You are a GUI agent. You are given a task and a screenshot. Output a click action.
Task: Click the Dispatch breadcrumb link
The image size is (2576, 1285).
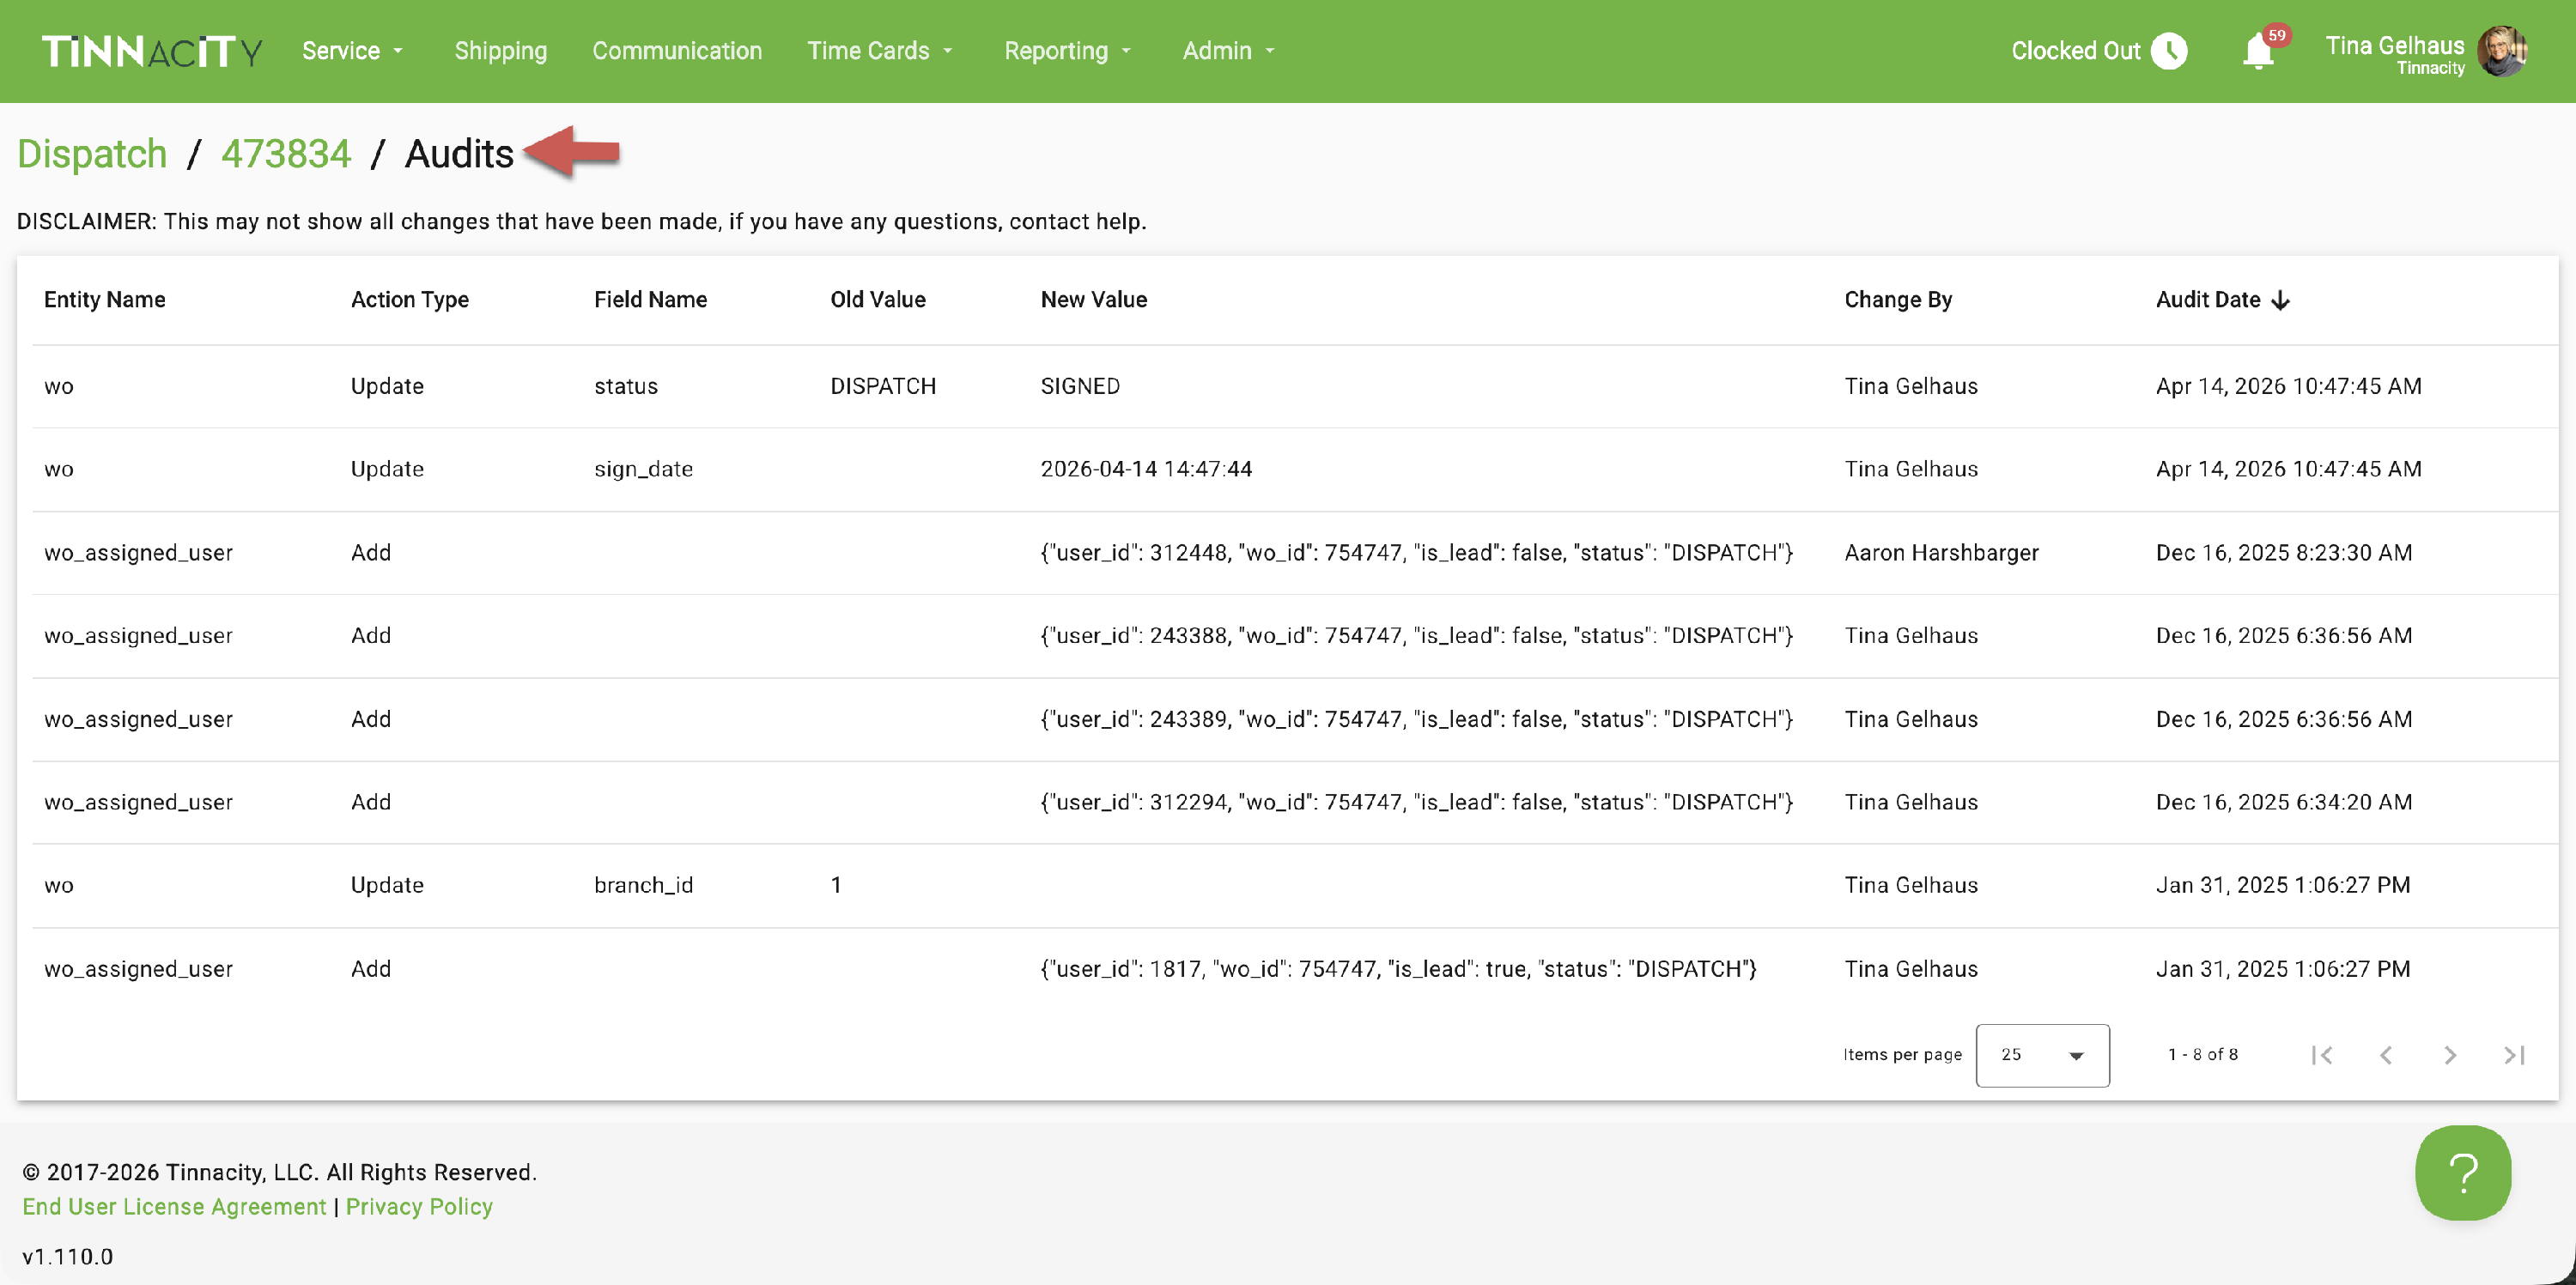tap(92, 154)
